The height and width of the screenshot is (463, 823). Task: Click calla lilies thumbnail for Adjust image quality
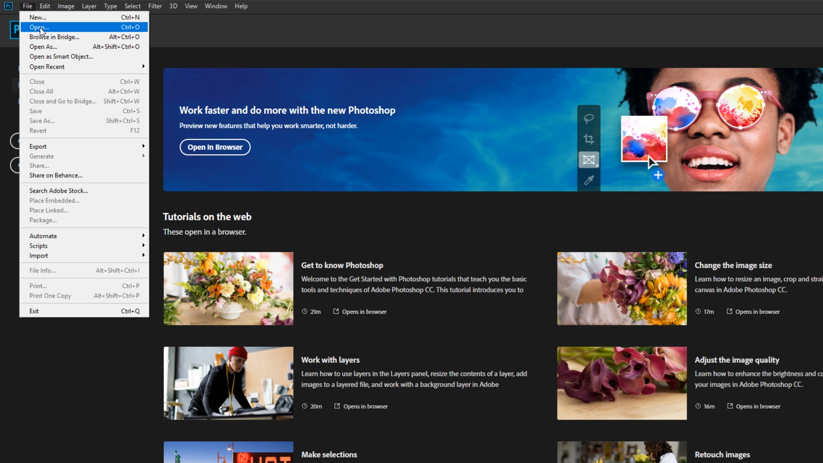pyautogui.click(x=622, y=383)
